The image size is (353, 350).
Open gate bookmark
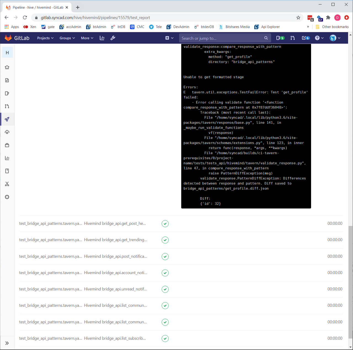[x=48, y=27]
